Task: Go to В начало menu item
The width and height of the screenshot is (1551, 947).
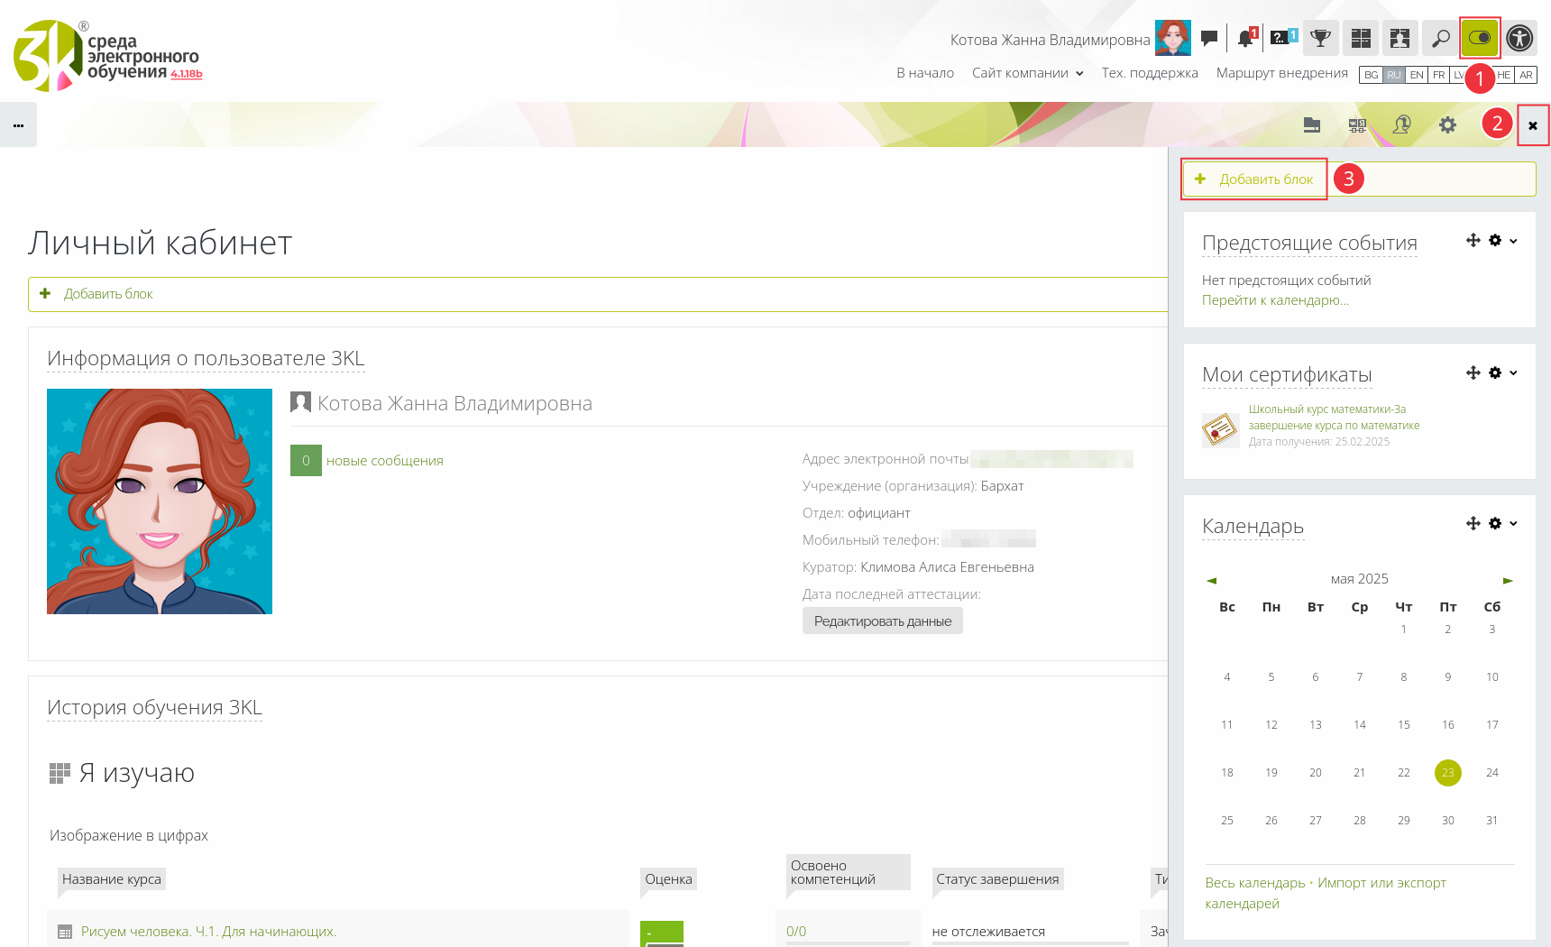Action: 924,73
